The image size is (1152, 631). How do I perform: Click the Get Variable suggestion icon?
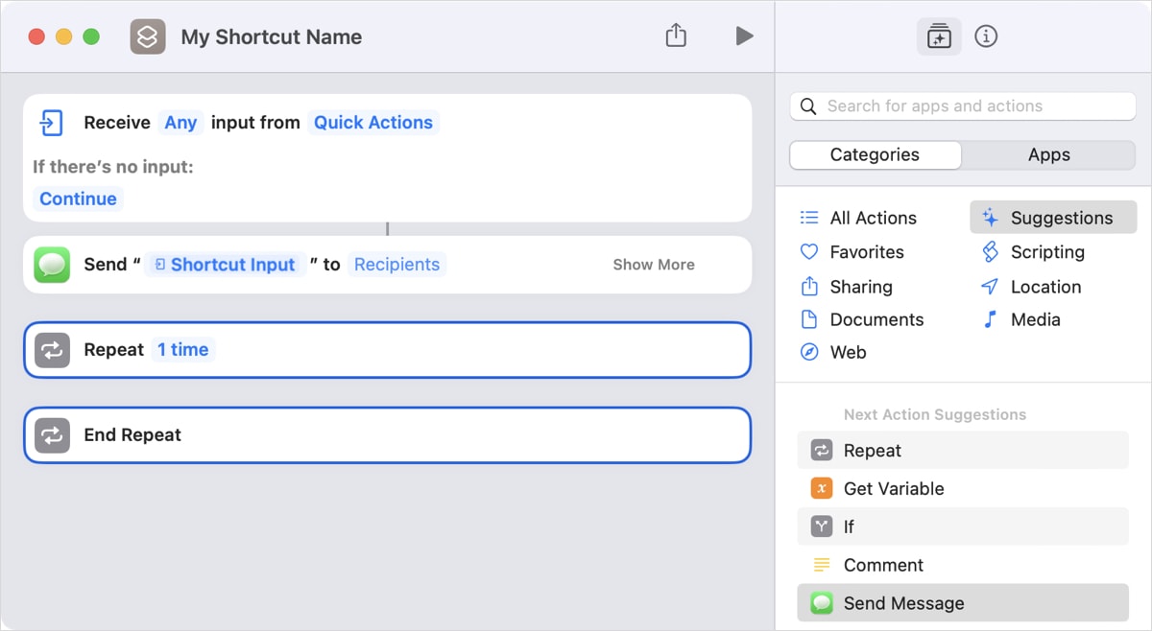click(822, 488)
